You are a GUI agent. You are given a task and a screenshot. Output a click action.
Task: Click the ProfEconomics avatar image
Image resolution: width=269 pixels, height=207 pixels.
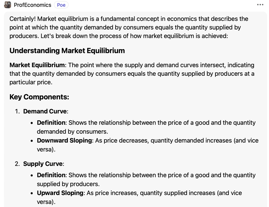pyautogui.click(x=8, y=5)
